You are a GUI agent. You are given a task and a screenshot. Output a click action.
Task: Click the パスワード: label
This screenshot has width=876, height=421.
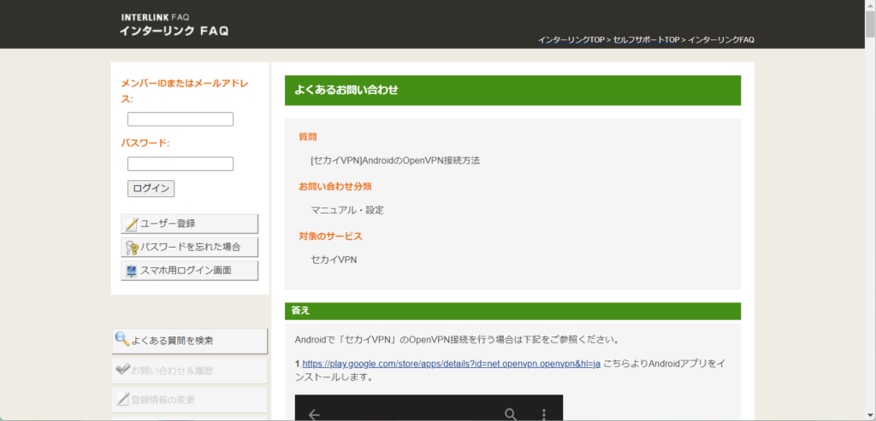[145, 143]
